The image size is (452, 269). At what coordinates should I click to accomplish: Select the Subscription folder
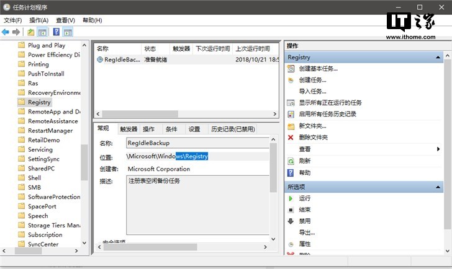coord(45,235)
